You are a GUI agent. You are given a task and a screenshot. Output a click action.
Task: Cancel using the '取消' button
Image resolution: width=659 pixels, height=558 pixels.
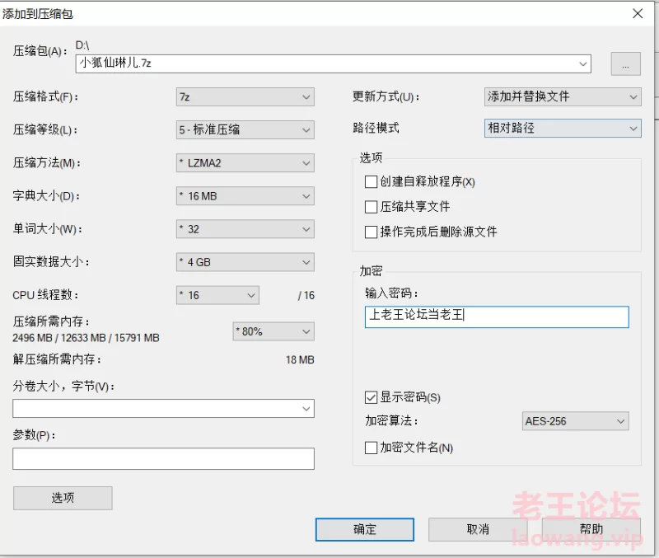pyautogui.click(x=478, y=529)
